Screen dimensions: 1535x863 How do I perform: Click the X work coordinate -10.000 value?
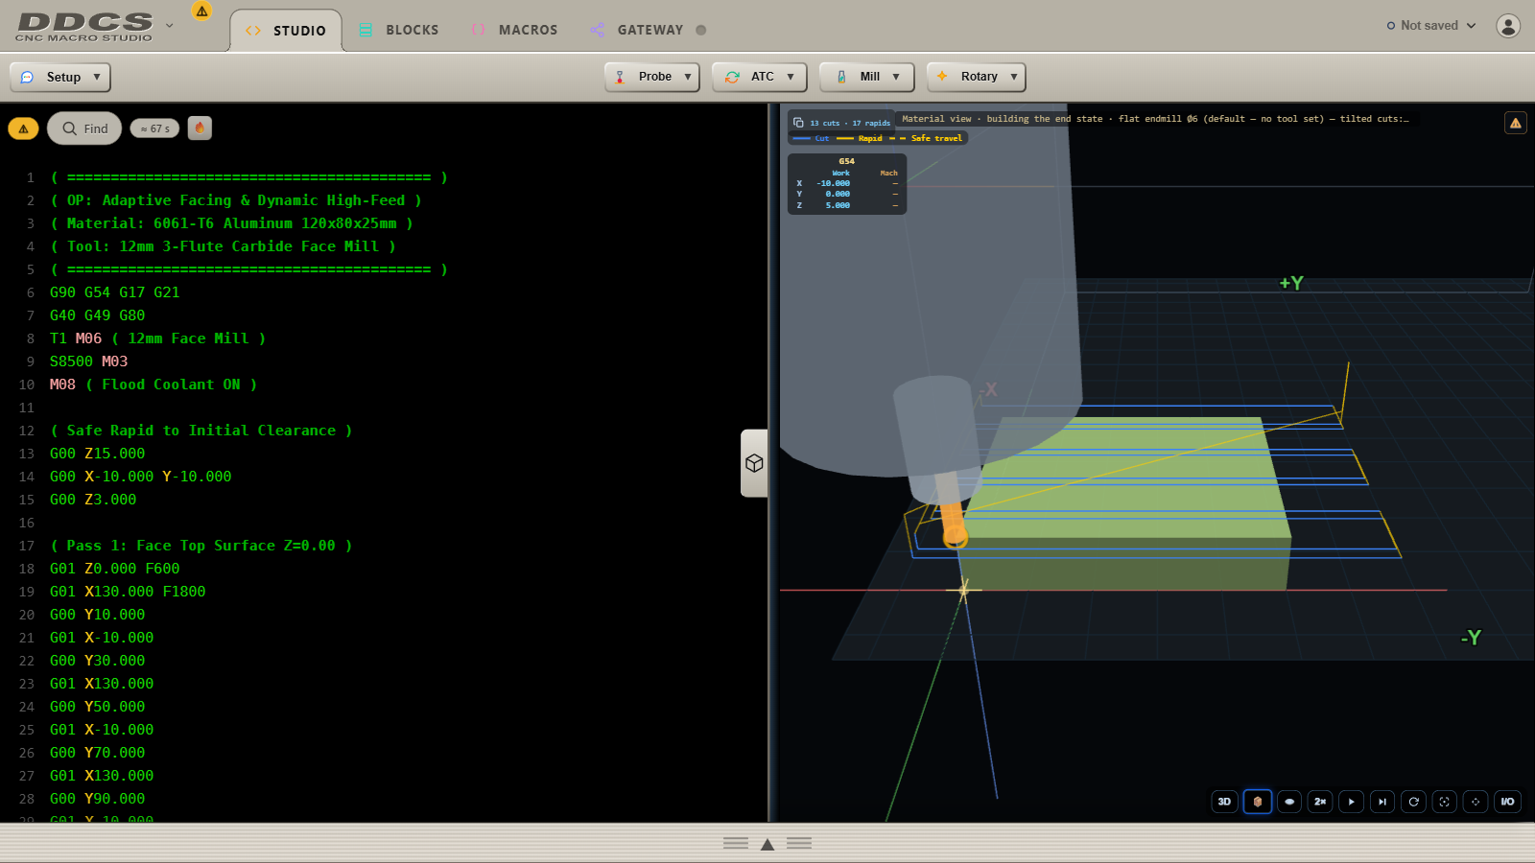(833, 183)
